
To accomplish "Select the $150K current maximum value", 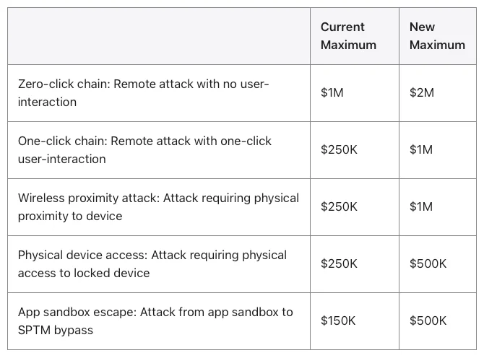I will 339,321.
